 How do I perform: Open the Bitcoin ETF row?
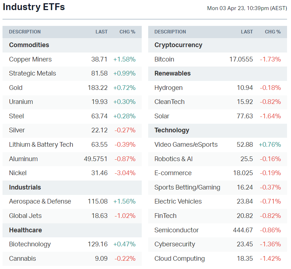tap(164, 59)
